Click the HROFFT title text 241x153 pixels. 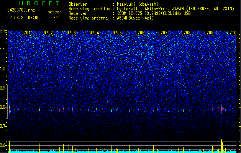(x=39, y=3)
